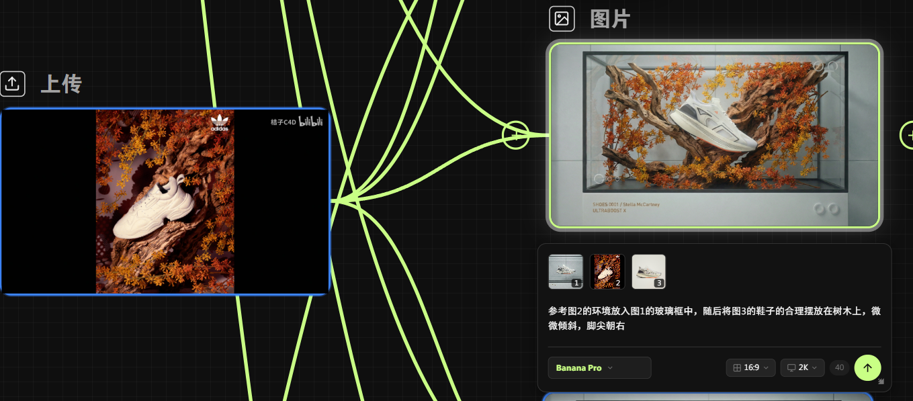Click the resize handle at prompt panel corner
The width and height of the screenshot is (913, 401).
click(x=881, y=382)
